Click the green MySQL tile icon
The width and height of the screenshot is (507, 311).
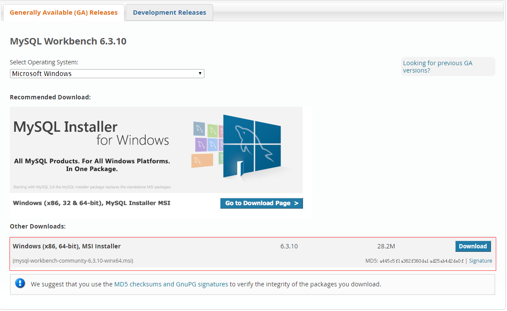[213, 130]
